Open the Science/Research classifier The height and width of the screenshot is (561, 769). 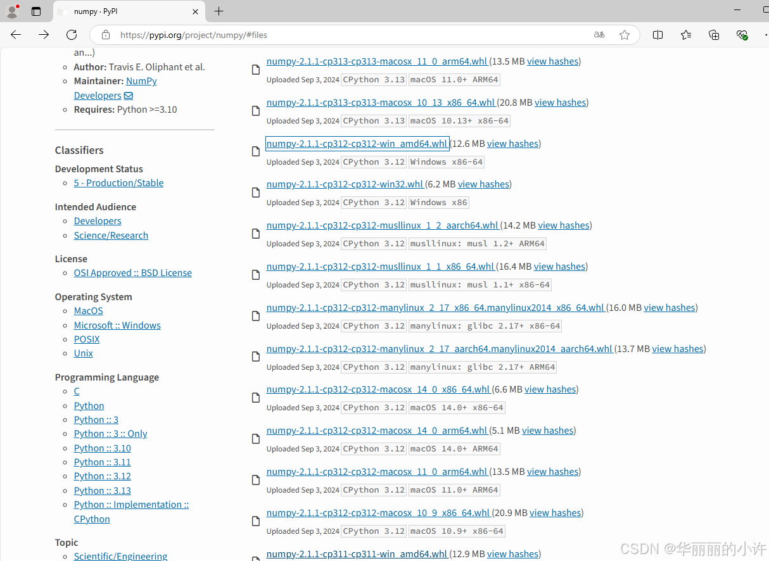[111, 236]
